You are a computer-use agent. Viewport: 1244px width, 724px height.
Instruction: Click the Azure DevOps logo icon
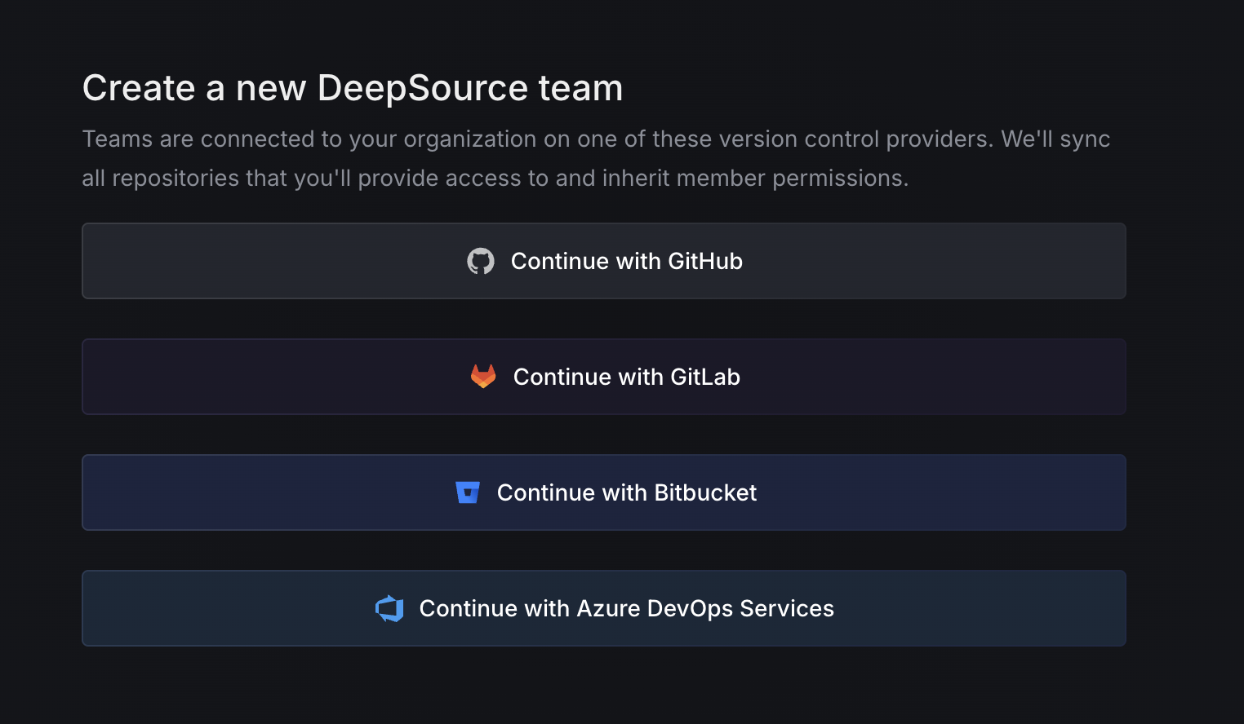[389, 608]
